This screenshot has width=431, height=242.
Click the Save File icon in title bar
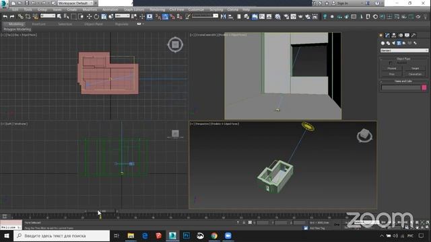tap(27, 3)
